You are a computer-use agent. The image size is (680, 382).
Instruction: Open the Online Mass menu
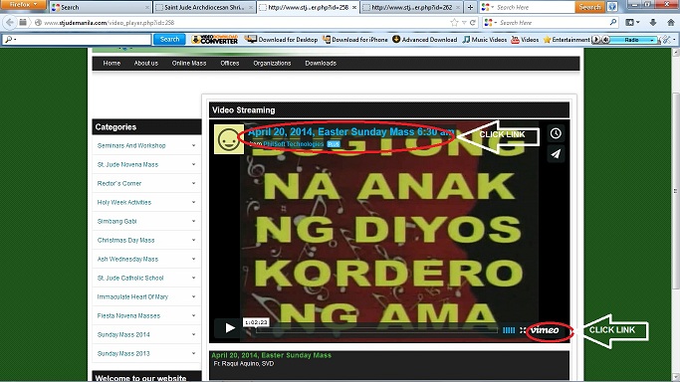pyautogui.click(x=189, y=64)
